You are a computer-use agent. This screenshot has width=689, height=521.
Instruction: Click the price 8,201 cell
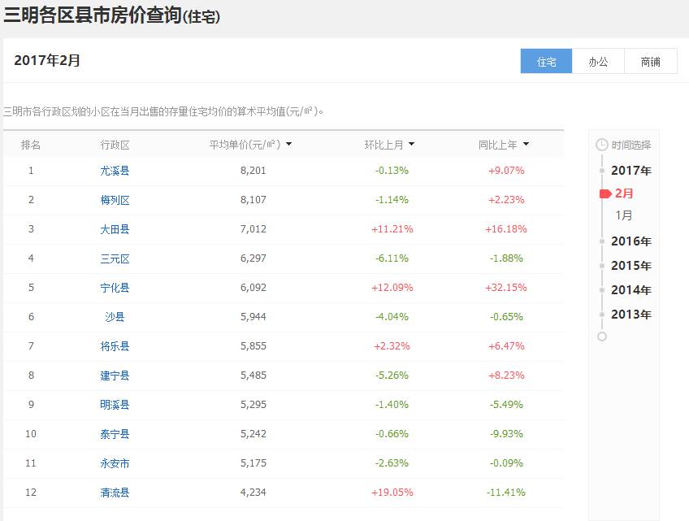tap(253, 171)
